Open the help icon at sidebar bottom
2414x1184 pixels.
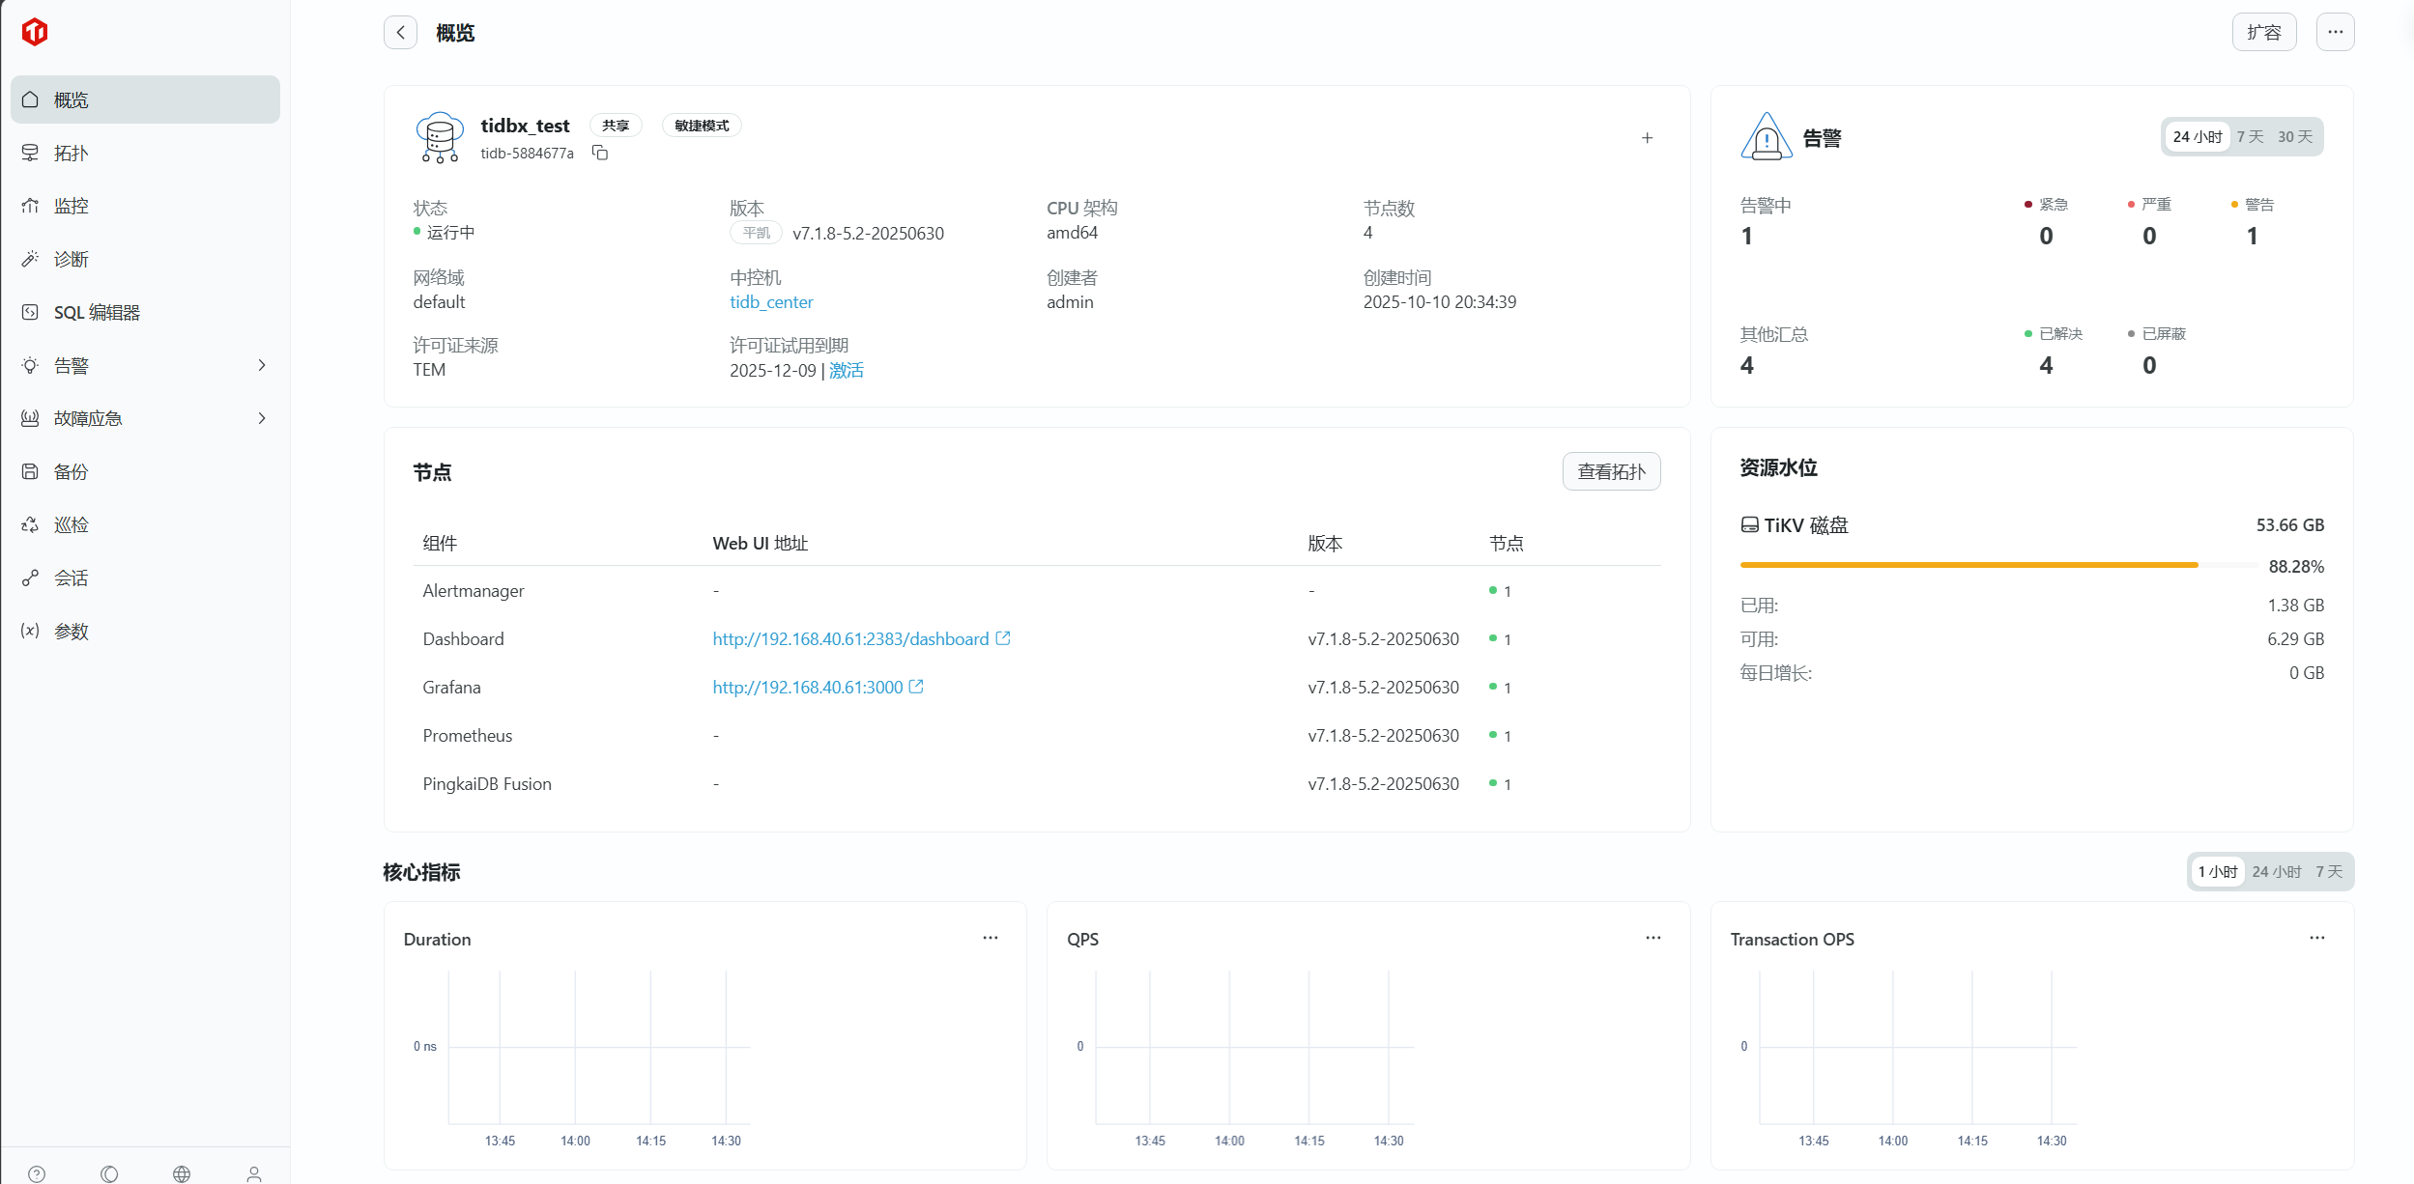tap(37, 1173)
